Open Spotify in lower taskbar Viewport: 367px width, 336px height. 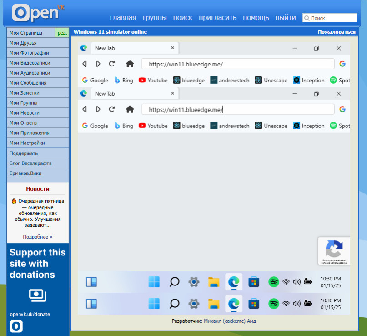[274, 304]
